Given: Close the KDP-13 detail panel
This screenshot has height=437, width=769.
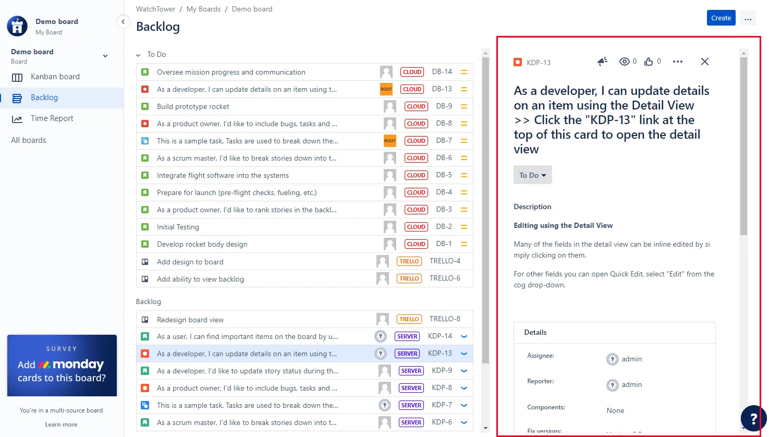Looking at the screenshot, I should point(705,62).
